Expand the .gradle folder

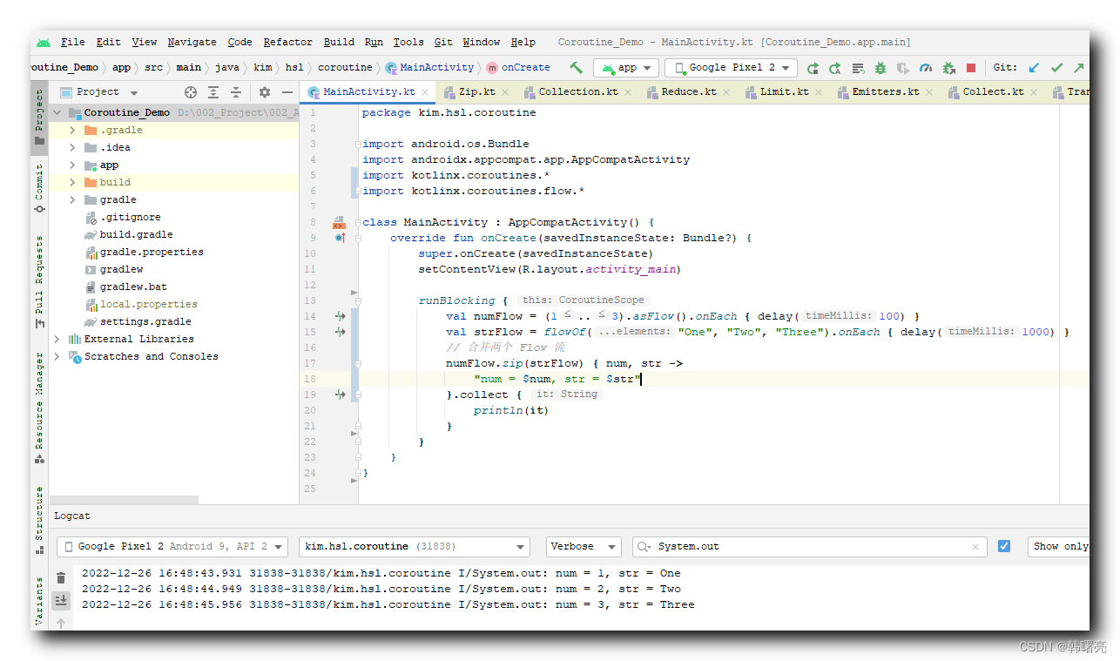[x=73, y=130]
